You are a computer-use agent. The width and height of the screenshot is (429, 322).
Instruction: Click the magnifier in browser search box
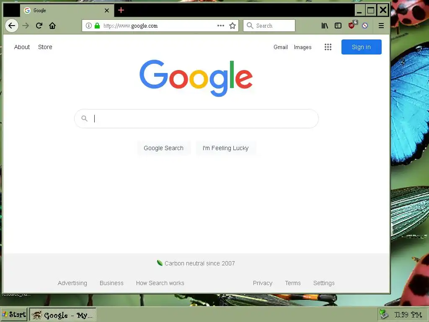point(250,26)
